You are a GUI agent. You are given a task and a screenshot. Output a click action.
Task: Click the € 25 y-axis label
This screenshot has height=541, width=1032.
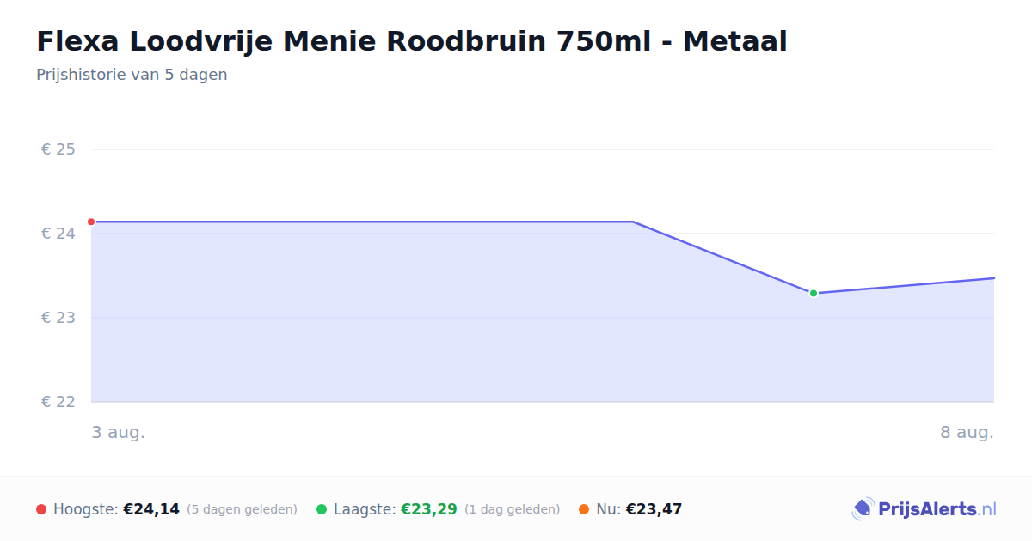[58, 149]
